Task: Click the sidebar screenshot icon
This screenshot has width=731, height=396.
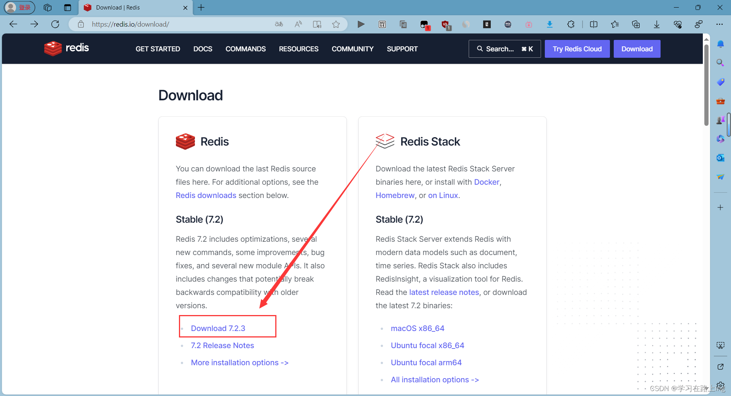Action: [x=720, y=345]
